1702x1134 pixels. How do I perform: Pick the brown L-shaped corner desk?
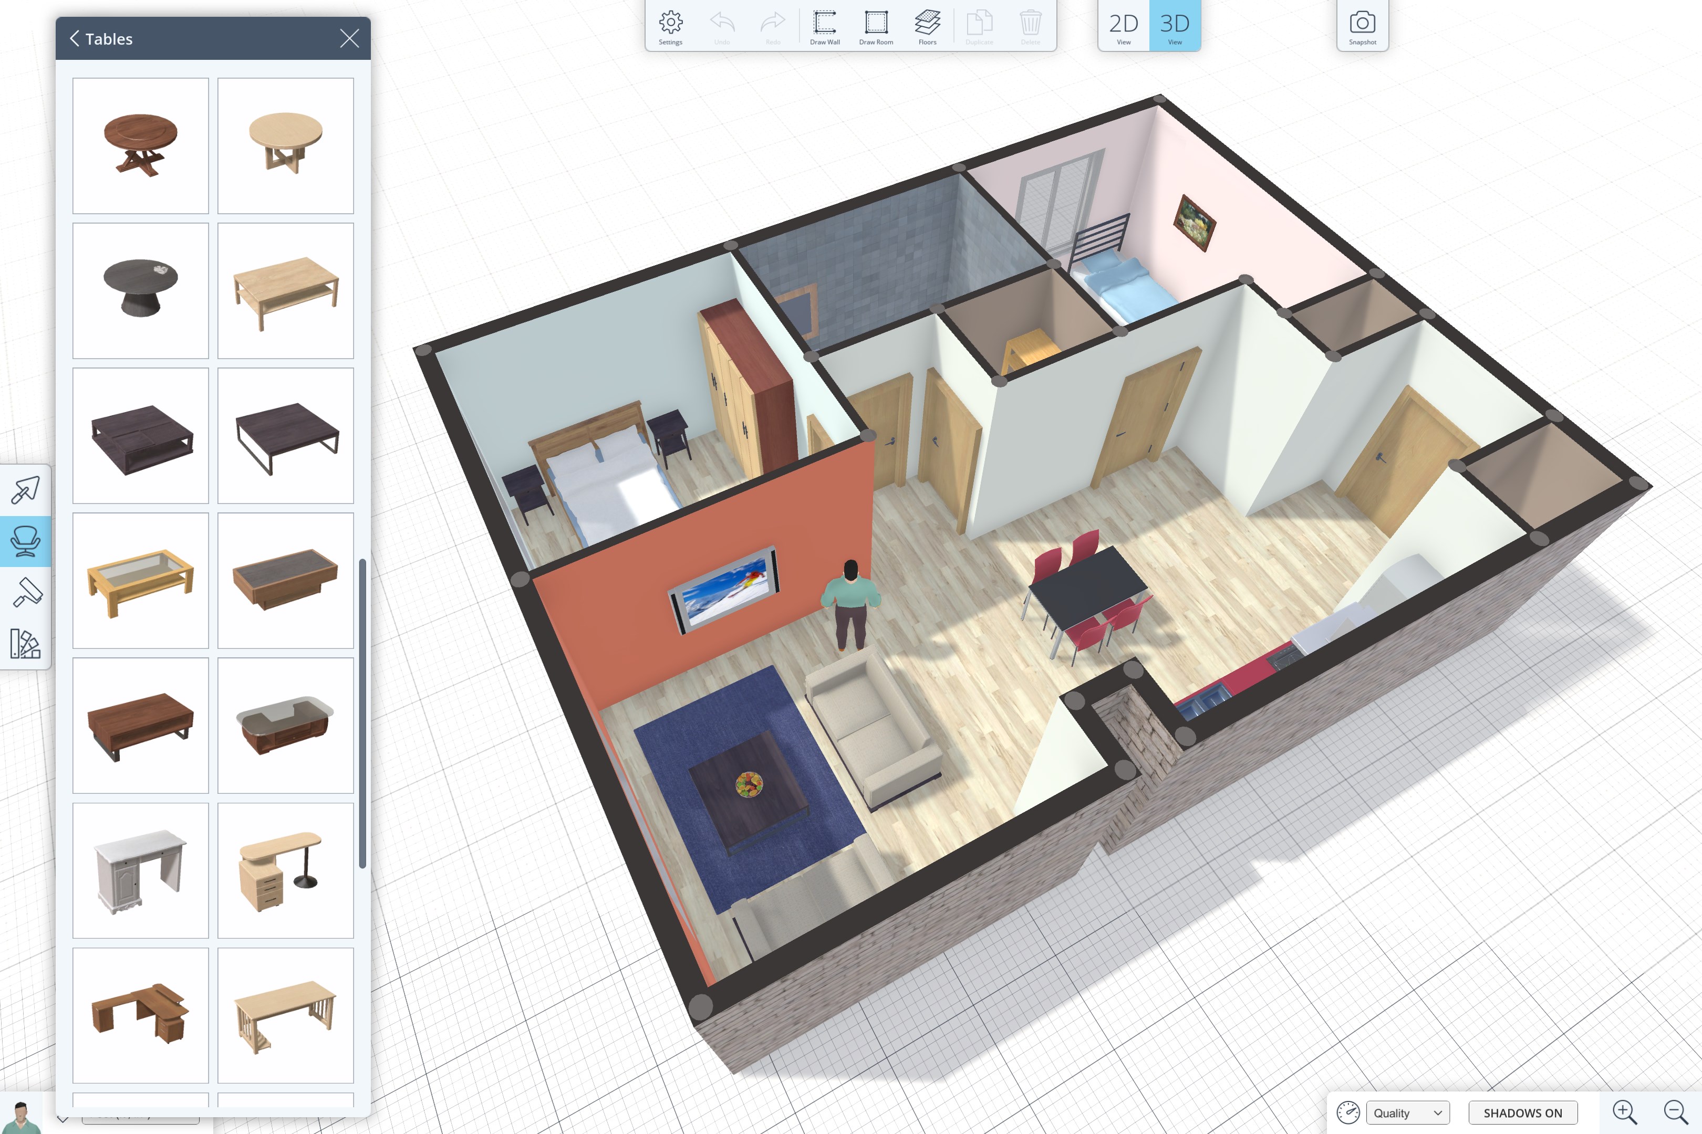pyautogui.click(x=140, y=1015)
